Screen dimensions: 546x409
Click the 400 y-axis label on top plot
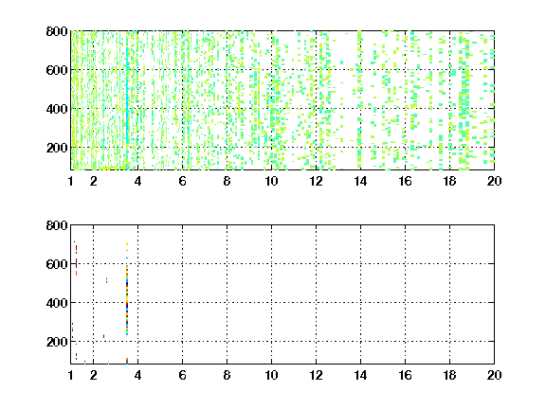click(57, 109)
